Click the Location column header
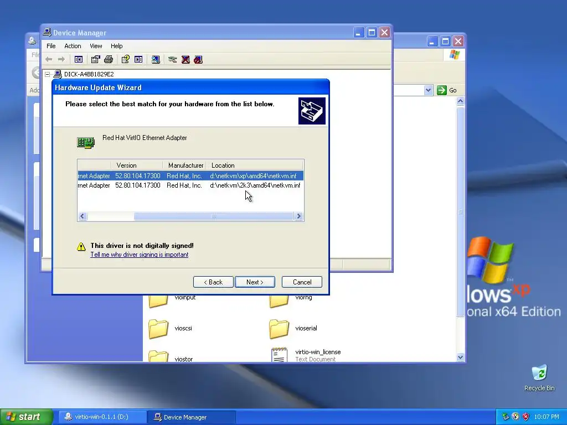This screenshot has width=567, height=425. (x=255, y=165)
